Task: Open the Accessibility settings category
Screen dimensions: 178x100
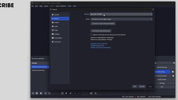Action: pos(60,38)
